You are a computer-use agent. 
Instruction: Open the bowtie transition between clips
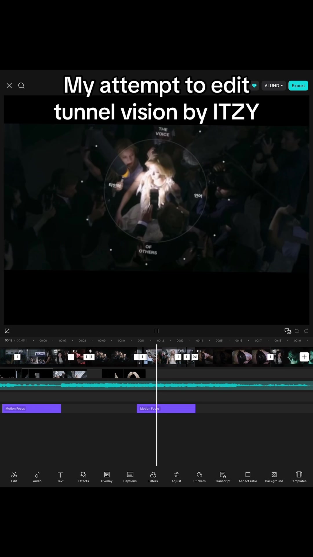195,357
